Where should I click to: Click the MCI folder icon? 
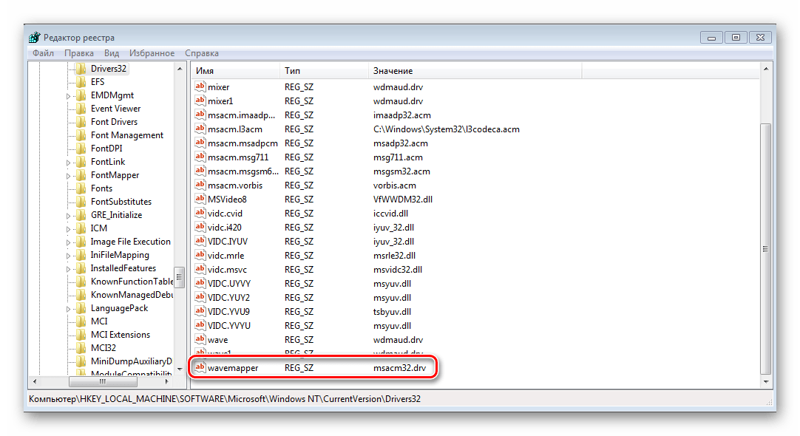(81, 321)
